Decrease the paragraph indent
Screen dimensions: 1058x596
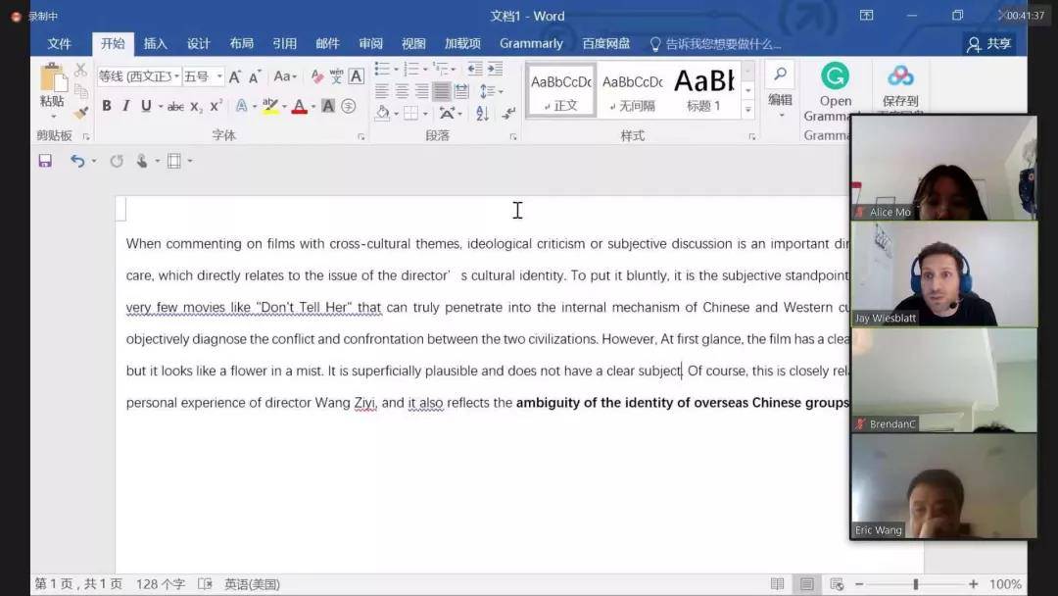coord(475,69)
